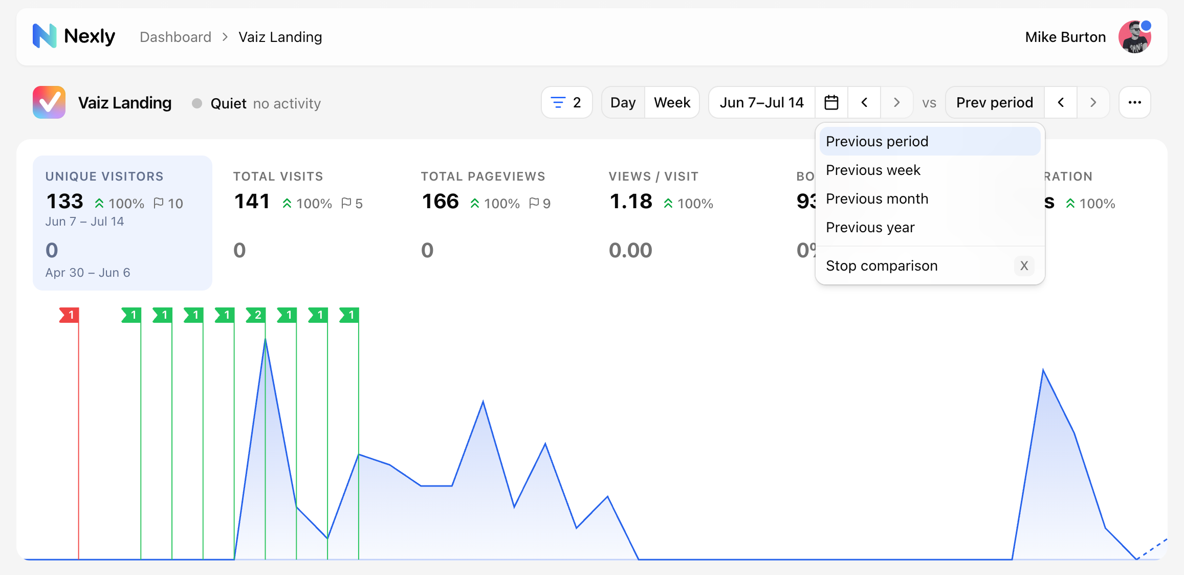Click the filter icon showing 2
The height and width of the screenshot is (575, 1184).
[x=566, y=103]
